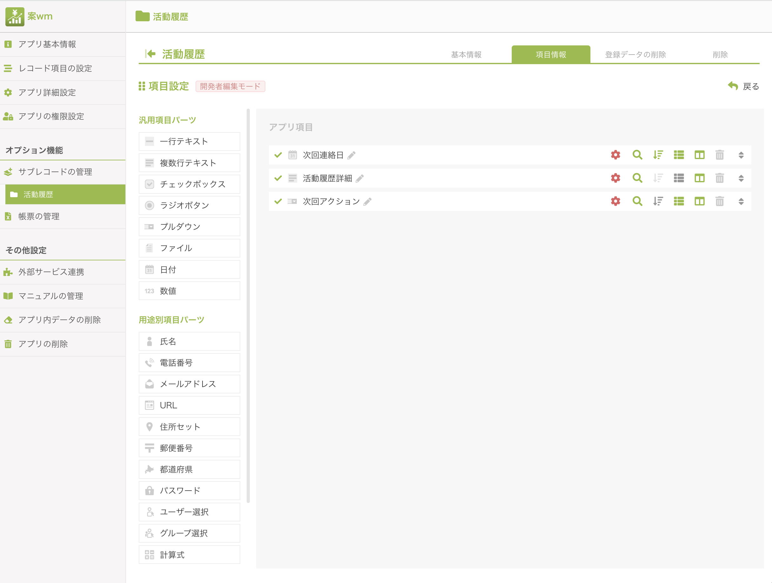This screenshot has width=772, height=583.
Task: Click the 戻る return button
Action: [743, 86]
